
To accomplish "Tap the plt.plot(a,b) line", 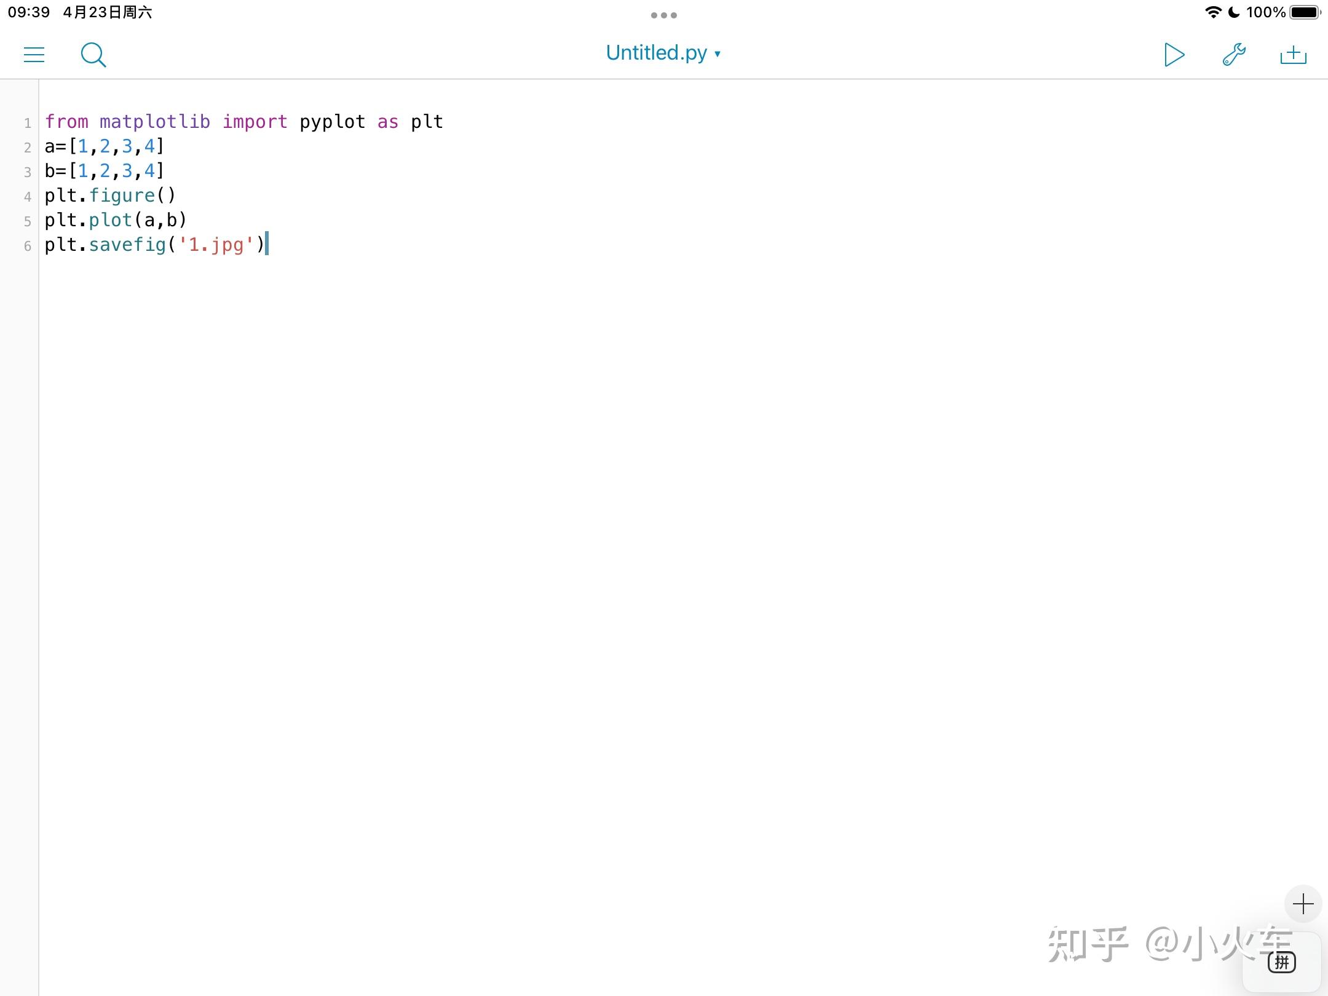I will (x=116, y=220).
